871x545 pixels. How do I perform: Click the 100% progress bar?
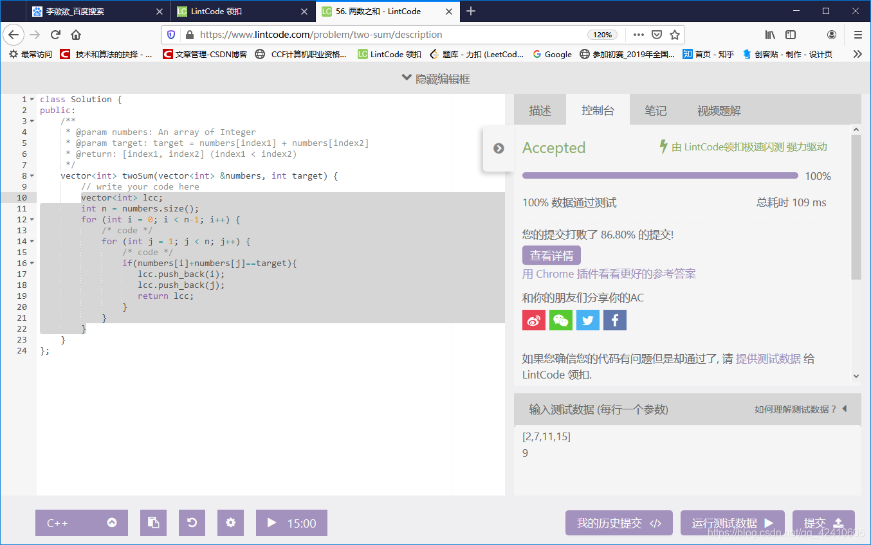[659, 175]
